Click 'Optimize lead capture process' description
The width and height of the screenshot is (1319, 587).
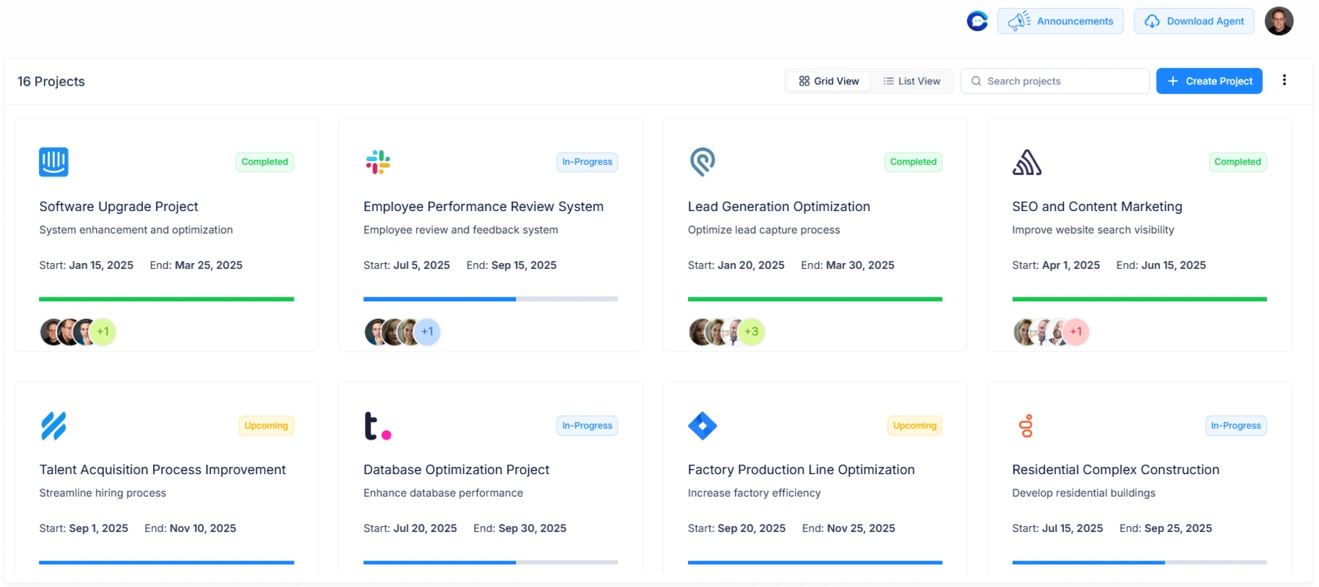(x=764, y=230)
